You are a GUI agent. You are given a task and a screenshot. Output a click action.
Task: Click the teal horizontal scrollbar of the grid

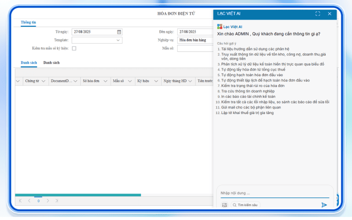tap(78, 195)
